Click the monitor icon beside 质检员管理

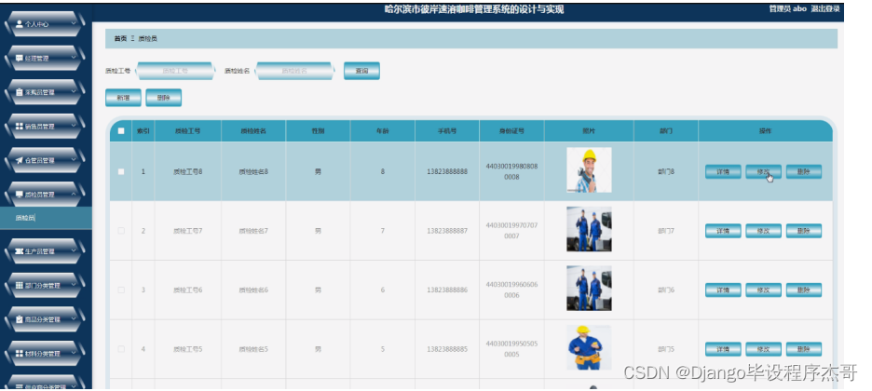(x=20, y=195)
